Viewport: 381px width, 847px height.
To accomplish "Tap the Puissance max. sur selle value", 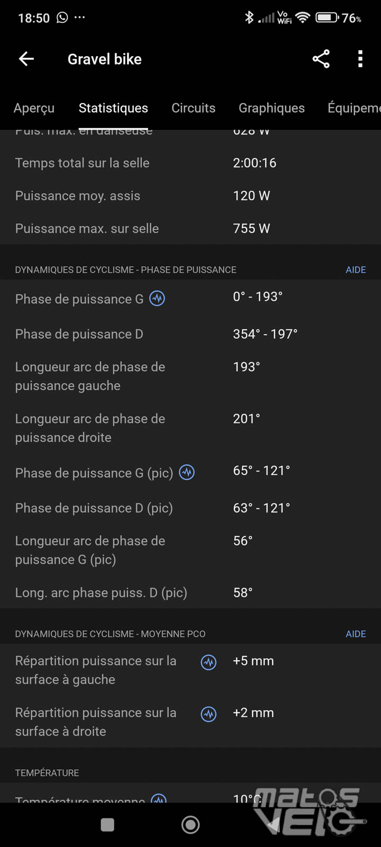I will pos(251,229).
